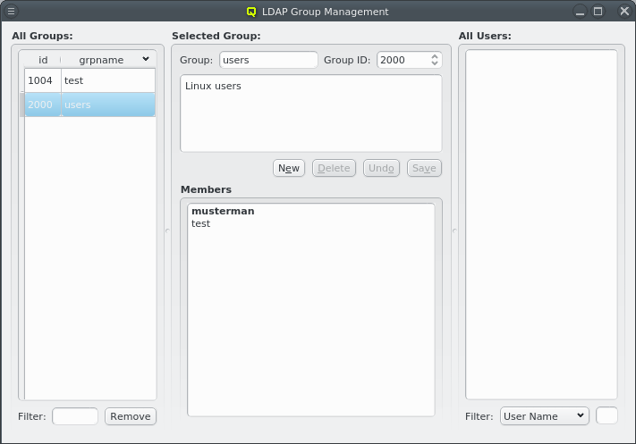Grab the splitter handle between Groups and Selected Group

(167, 230)
